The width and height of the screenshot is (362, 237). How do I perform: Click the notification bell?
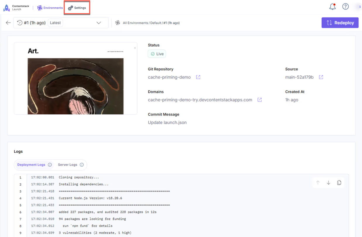[x=332, y=6]
